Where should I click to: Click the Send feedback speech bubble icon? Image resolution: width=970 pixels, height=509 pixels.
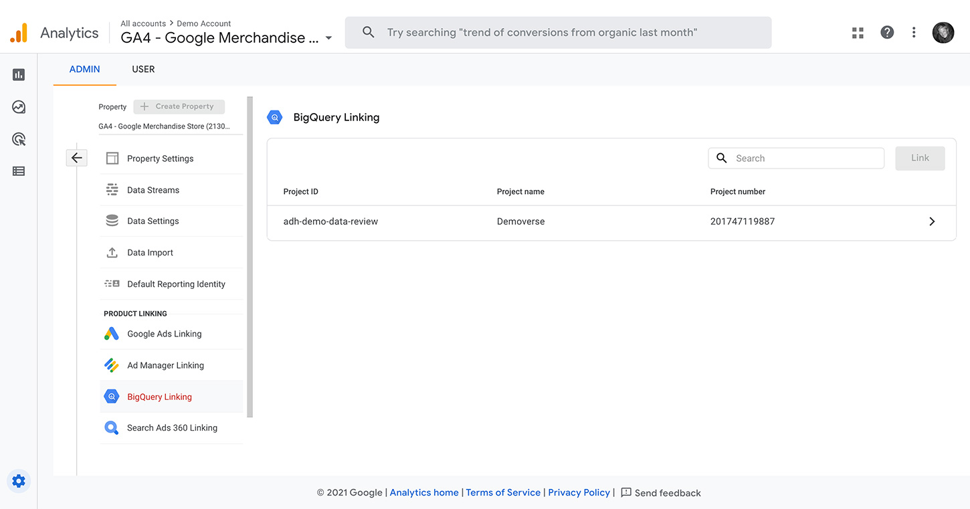pyautogui.click(x=626, y=493)
